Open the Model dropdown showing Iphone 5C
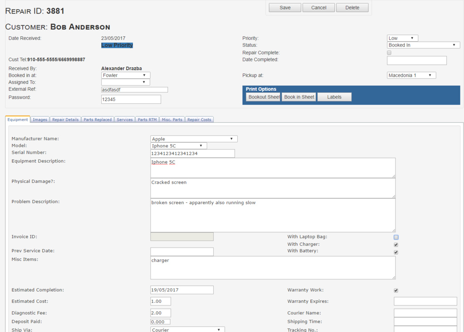The height and width of the screenshot is (332, 464). tap(178, 146)
